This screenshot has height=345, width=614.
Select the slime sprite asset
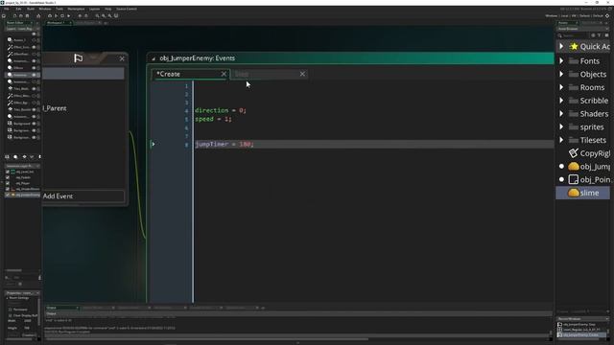[x=583, y=193]
